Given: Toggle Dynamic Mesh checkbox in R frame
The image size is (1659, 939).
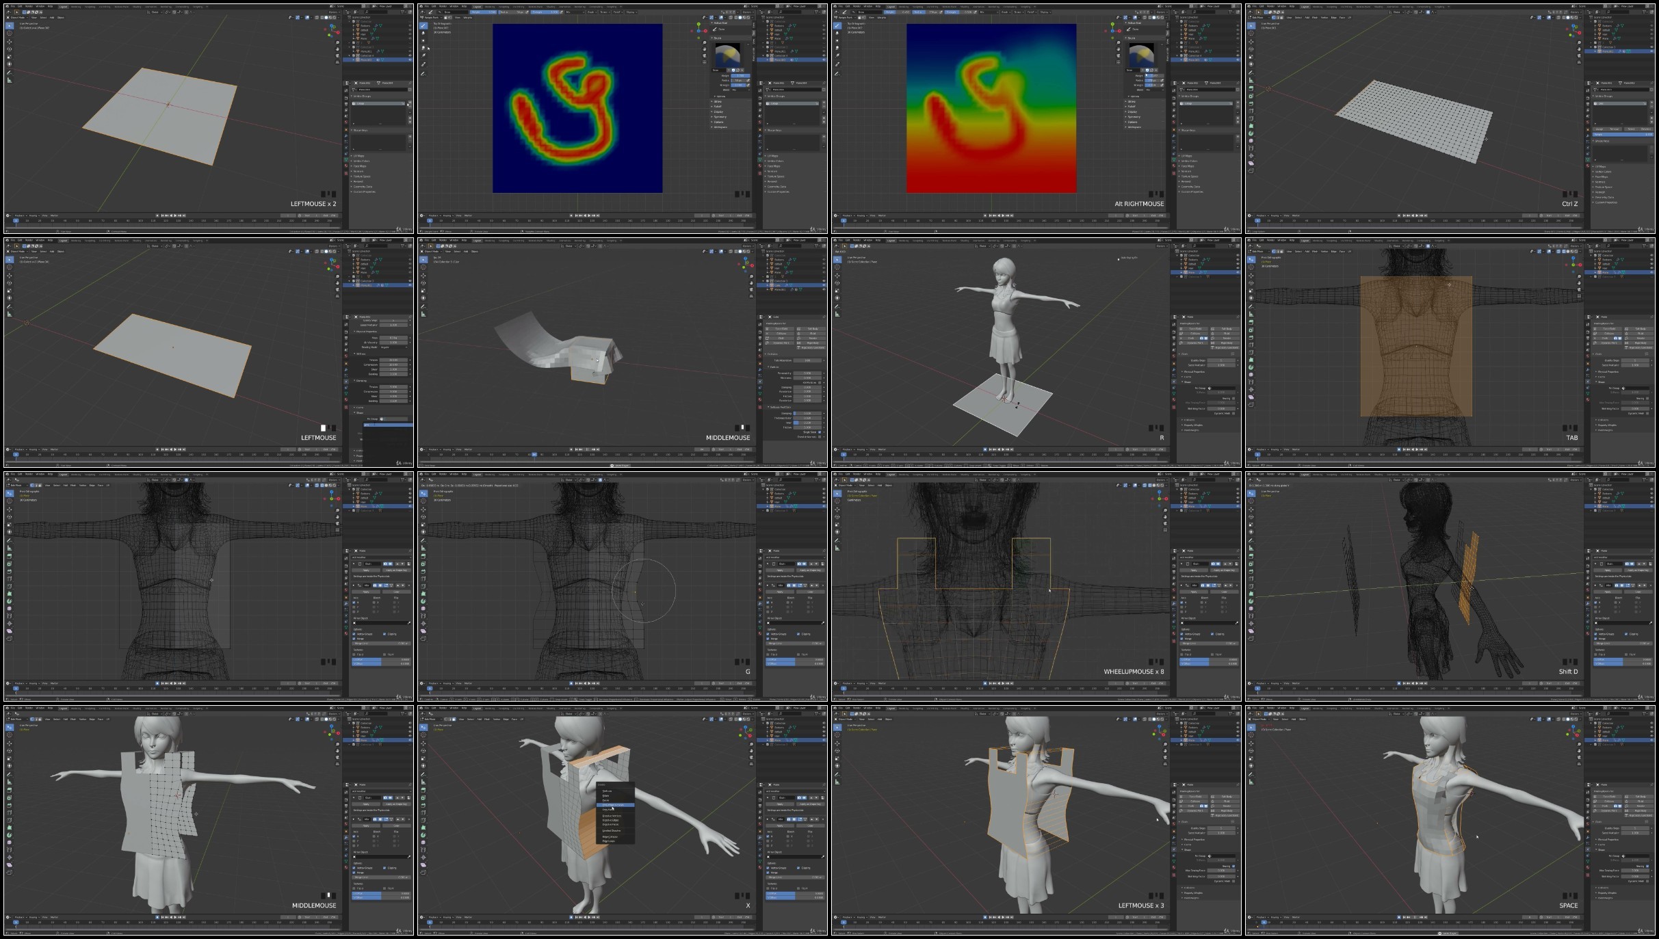Looking at the screenshot, I should (1233, 413).
